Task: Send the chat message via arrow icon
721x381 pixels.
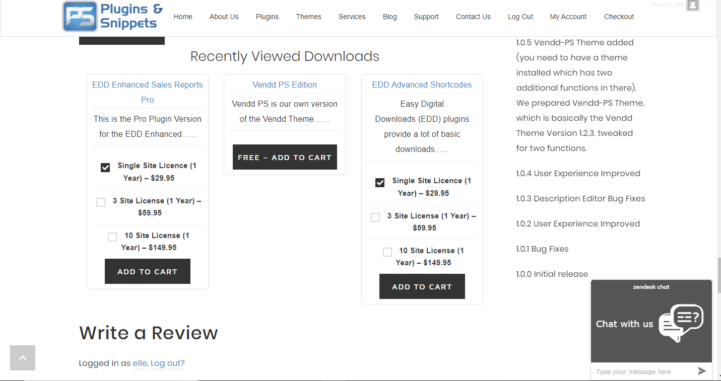Action: click(x=702, y=371)
